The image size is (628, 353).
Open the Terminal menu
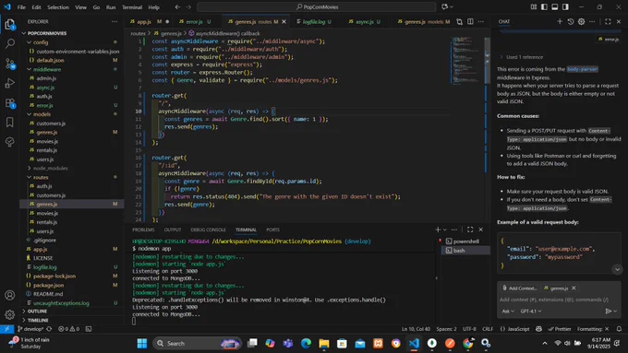click(132, 7)
